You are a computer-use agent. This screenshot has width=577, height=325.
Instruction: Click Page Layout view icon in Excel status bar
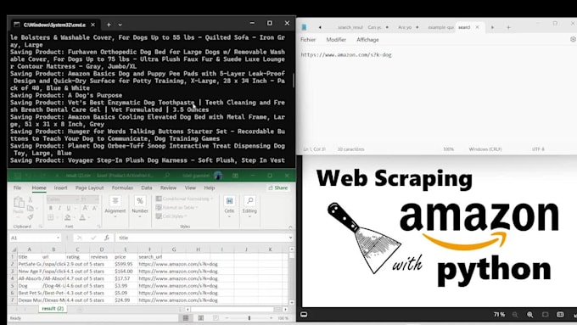(x=200, y=318)
